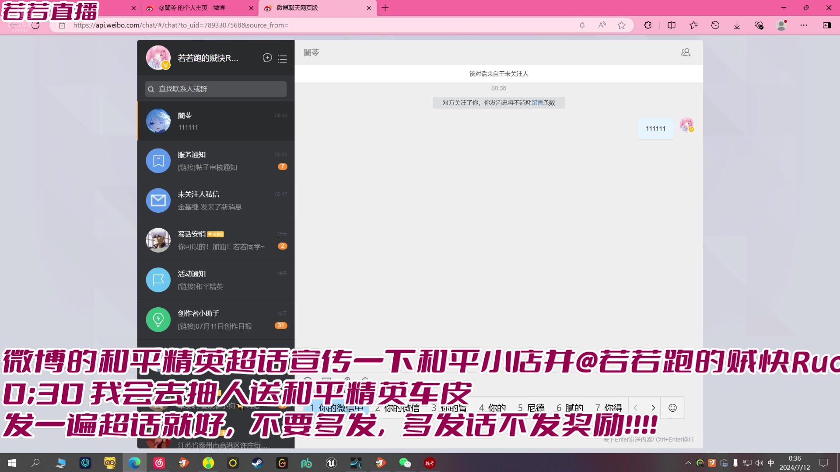Image resolution: width=840 pixels, height=472 pixels.
Task: Open browser profile avatar
Action: tap(781, 25)
